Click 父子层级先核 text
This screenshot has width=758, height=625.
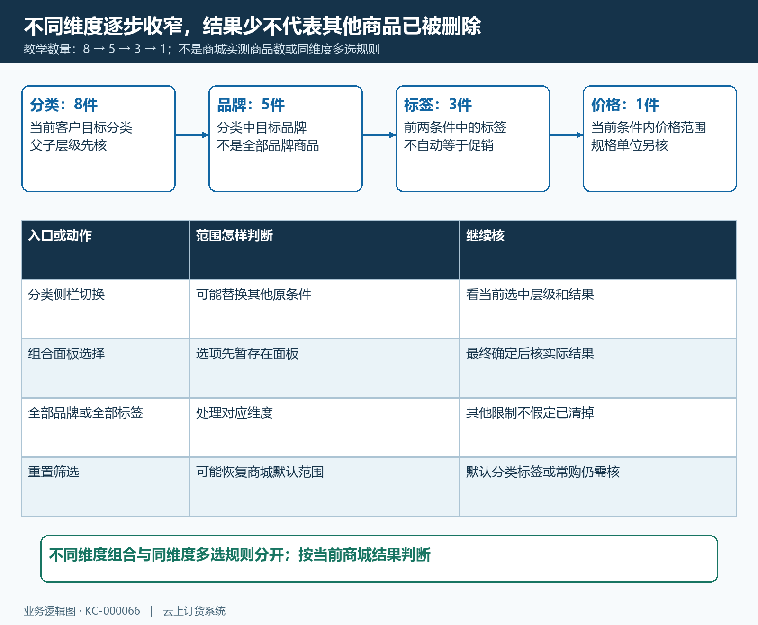tap(68, 145)
